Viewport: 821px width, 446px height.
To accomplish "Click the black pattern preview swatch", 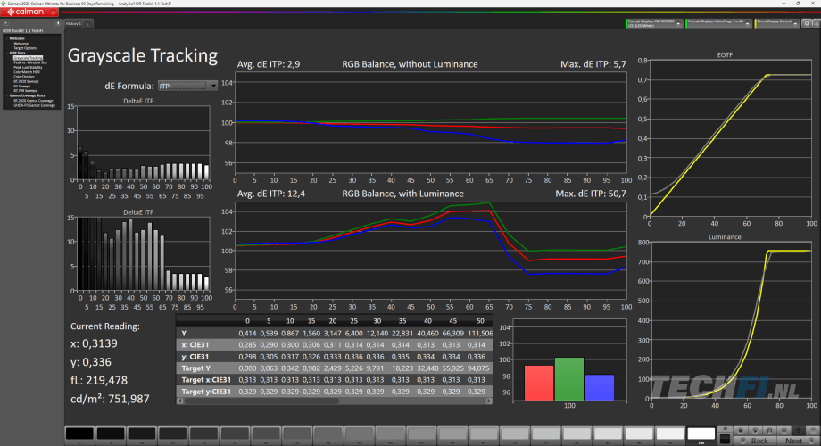I will tap(725, 439).
